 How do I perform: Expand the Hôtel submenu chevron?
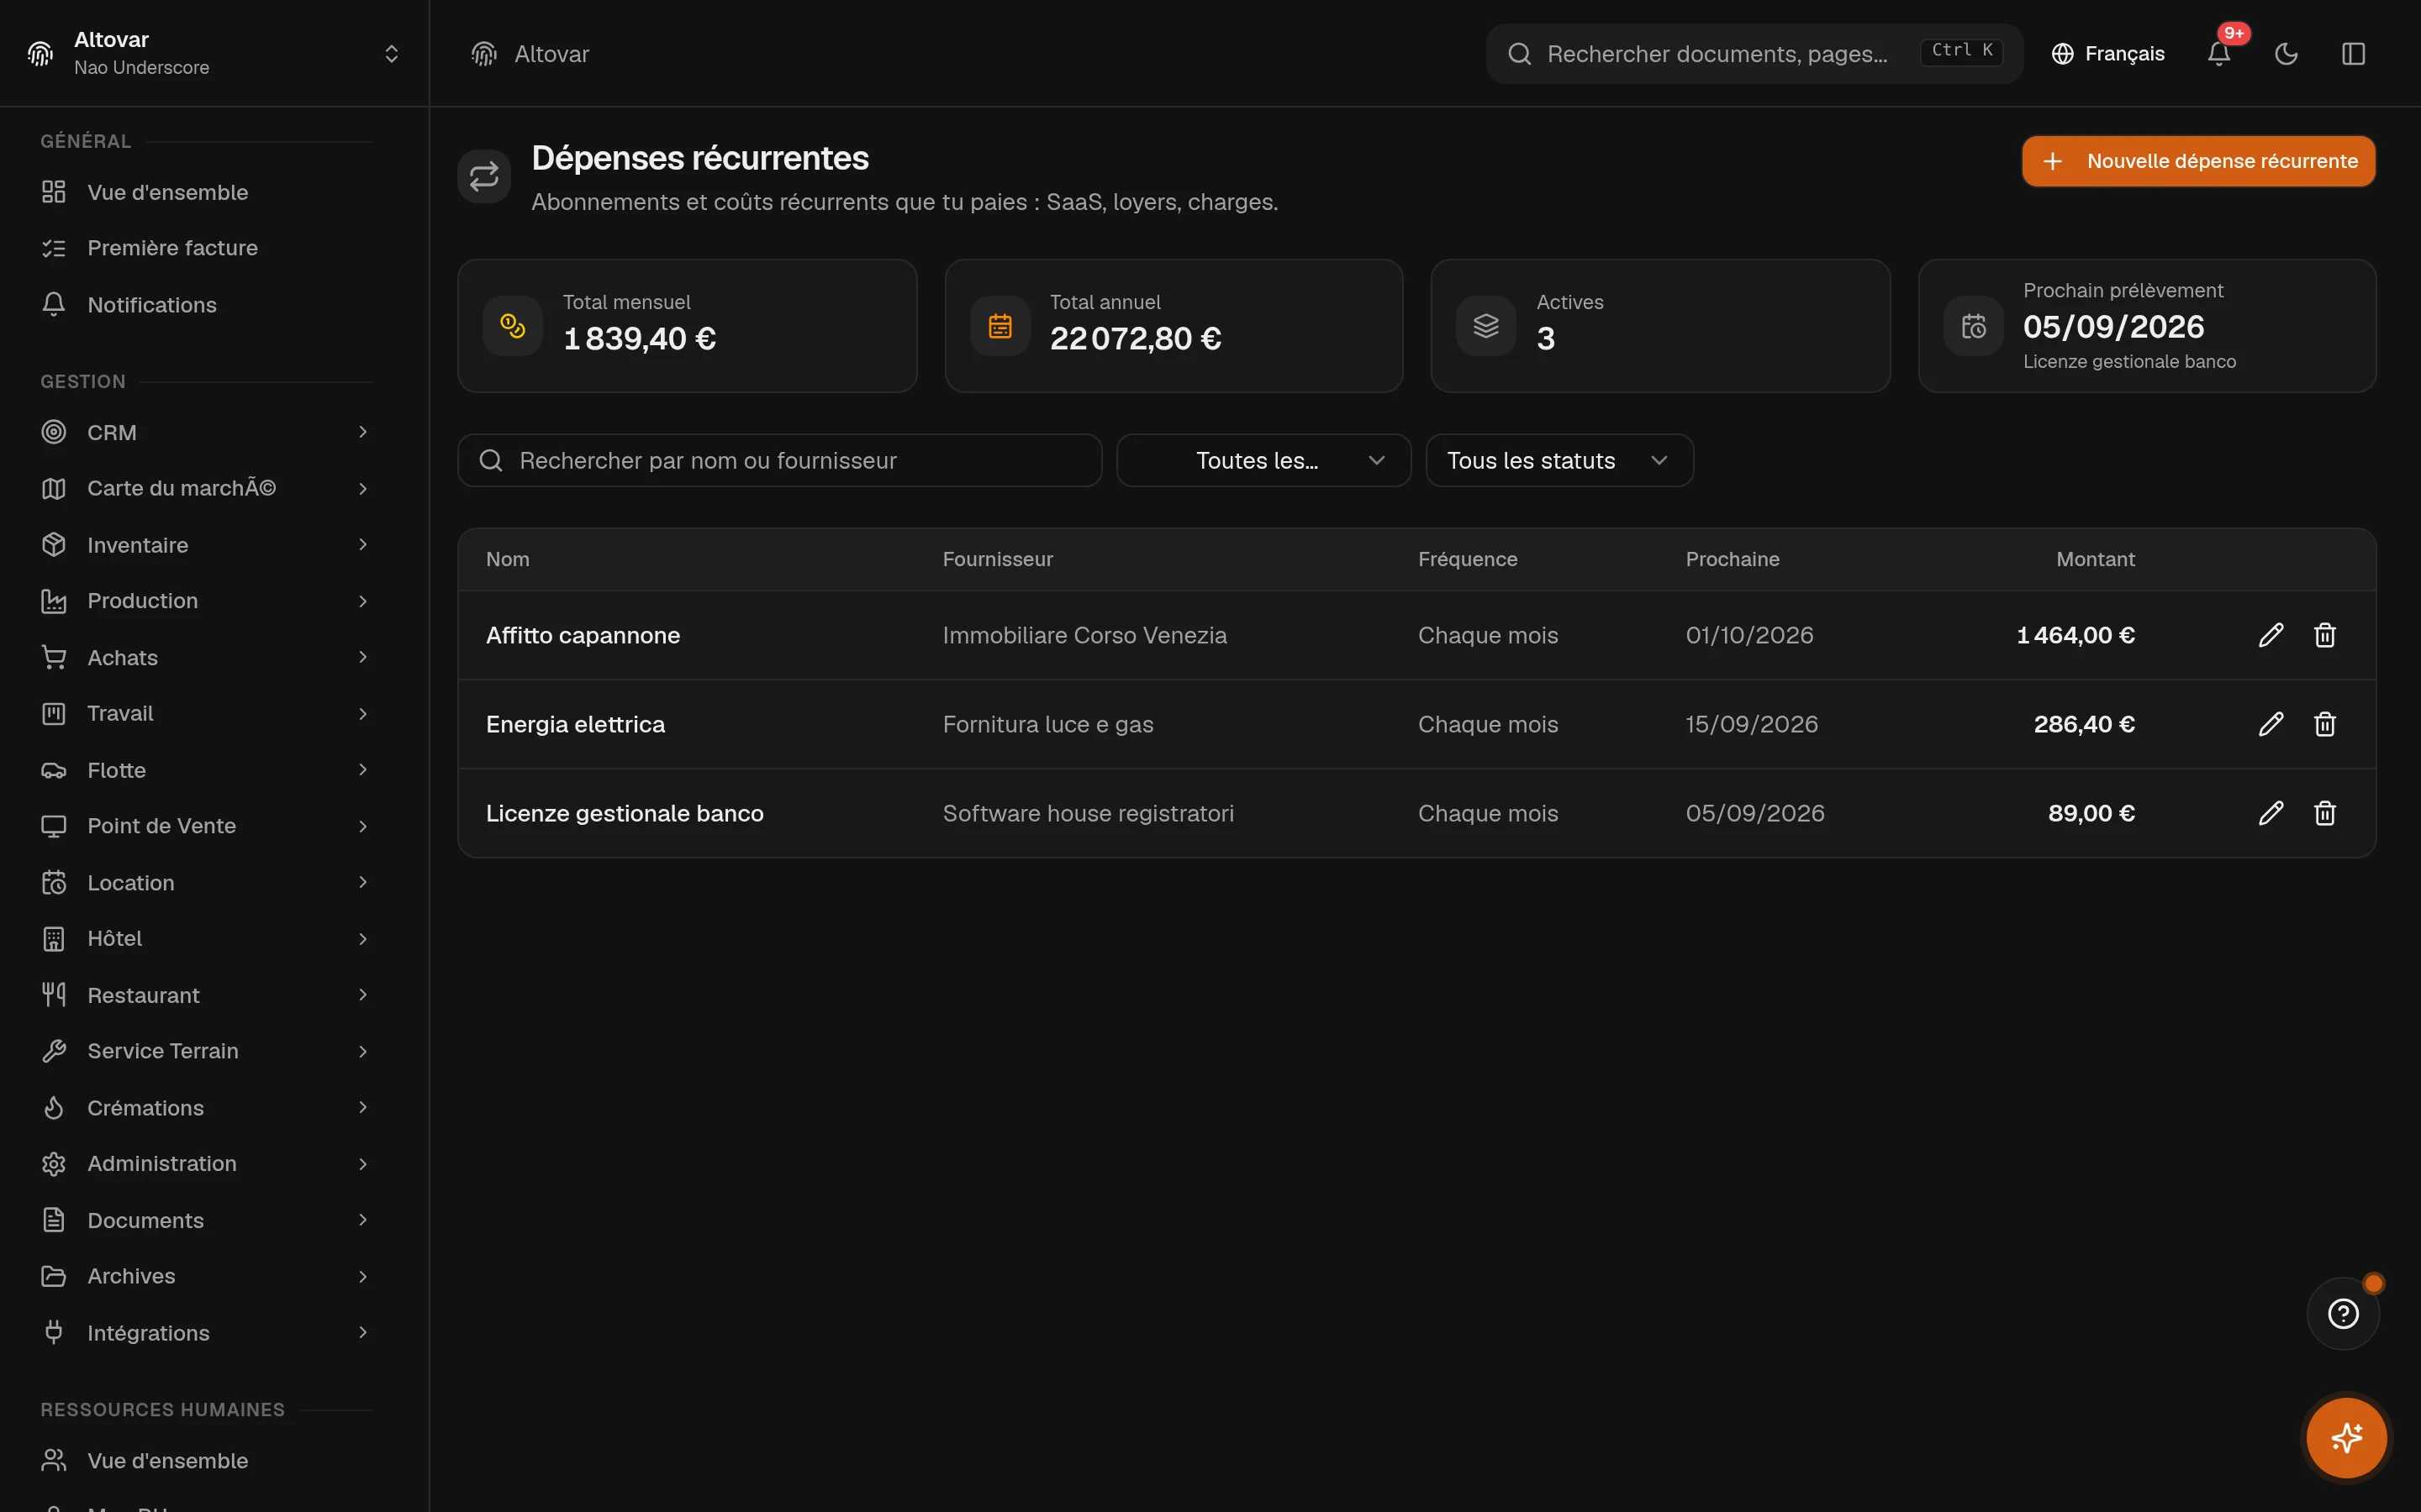(363, 939)
